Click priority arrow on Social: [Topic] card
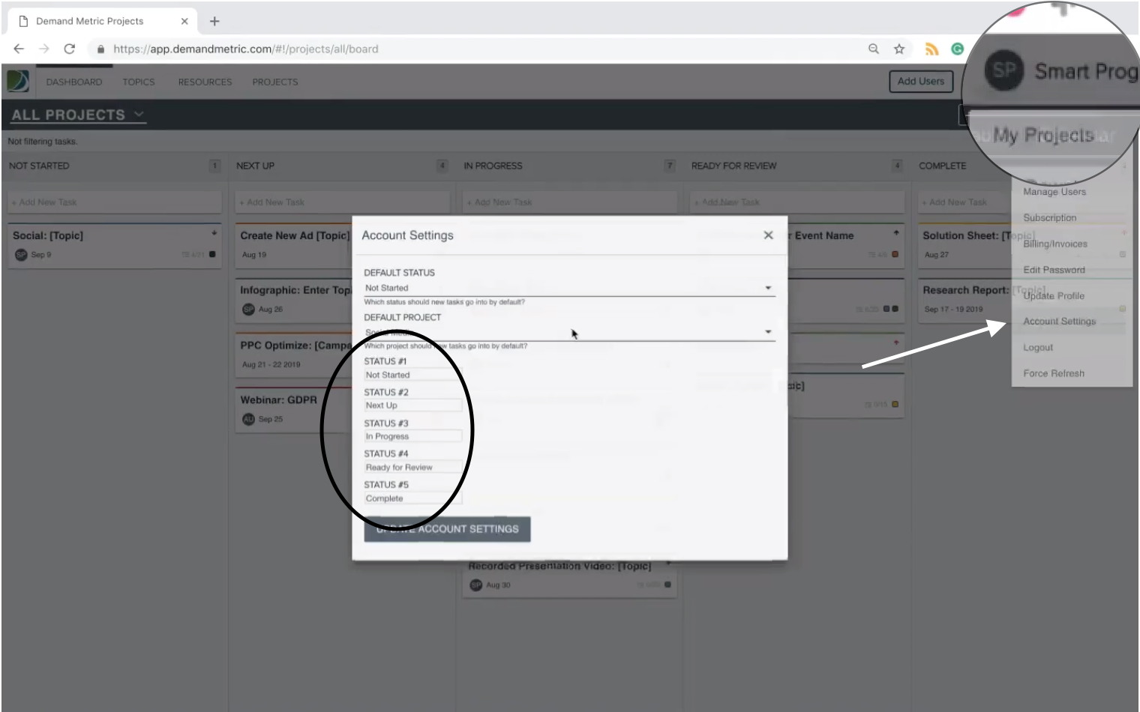 (x=214, y=233)
